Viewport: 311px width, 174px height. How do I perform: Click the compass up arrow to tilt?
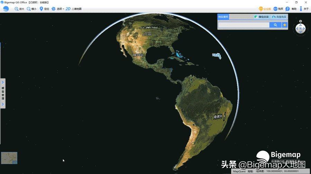click(301, 25)
